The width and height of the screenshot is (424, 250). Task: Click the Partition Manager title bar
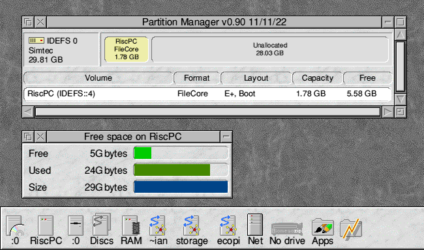click(214, 22)
